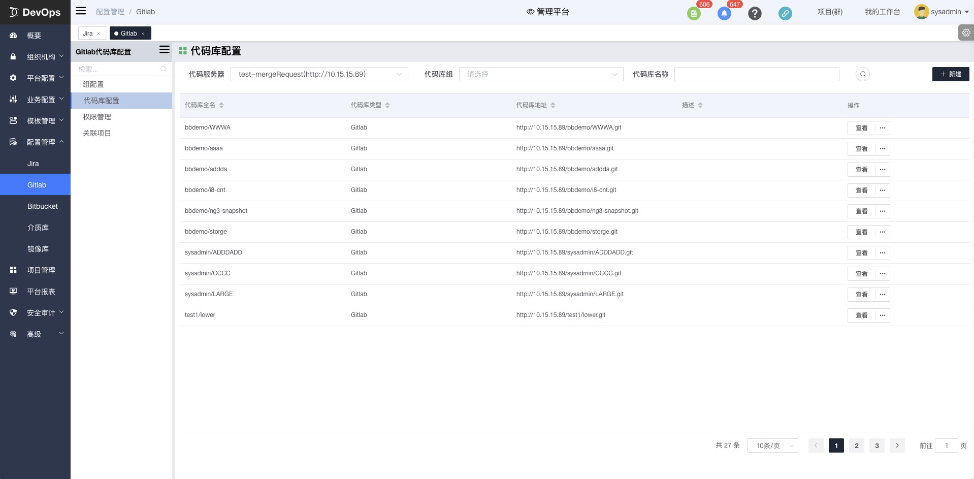The width and height of the screenshot is (974, 479).
Task: Close the Jira tab
Action: point(99,34)
